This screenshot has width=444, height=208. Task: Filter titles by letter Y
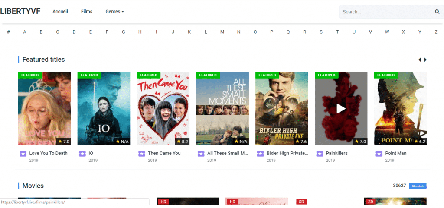[420, 32]
